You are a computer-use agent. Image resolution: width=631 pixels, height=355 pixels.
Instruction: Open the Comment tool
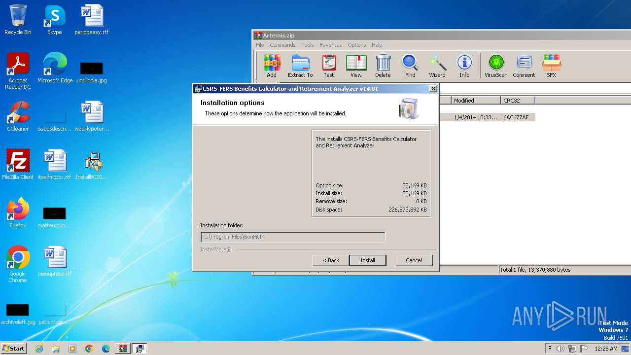tap(524, 66)
